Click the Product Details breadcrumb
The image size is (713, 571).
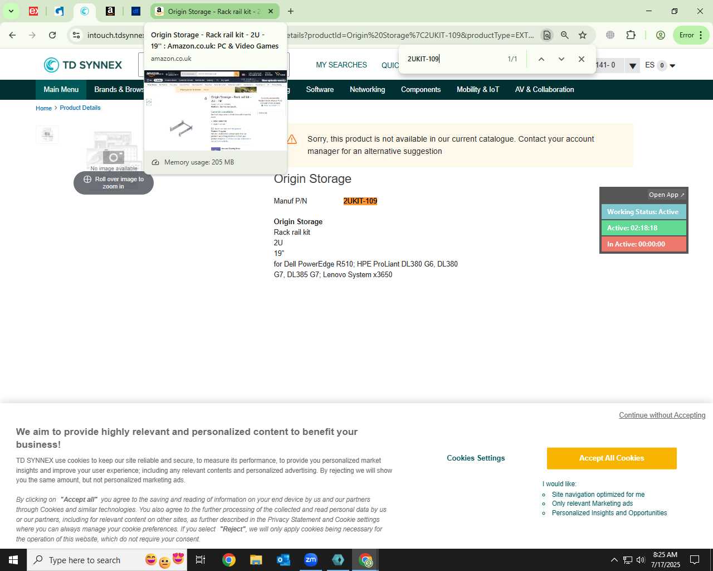80,108
